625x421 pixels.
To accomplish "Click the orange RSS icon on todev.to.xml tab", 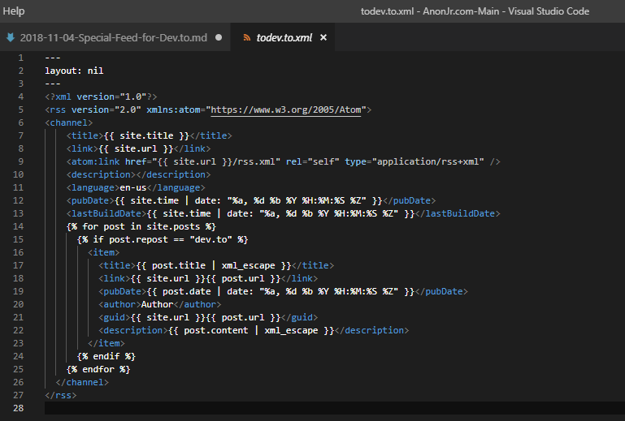I will (245, 38).
